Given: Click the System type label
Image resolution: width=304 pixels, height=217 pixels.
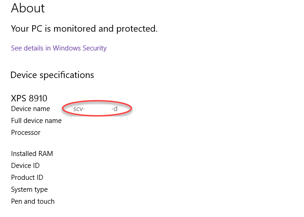Looking at the screenshot, I should point(29,189).
